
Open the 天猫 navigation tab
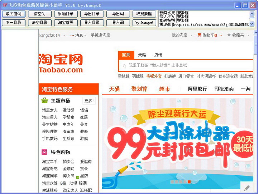114,89
